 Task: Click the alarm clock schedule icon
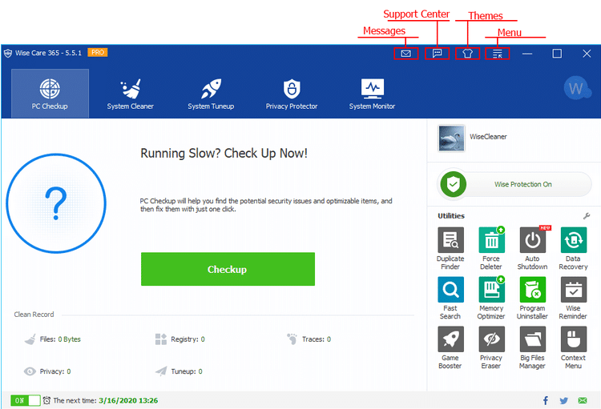click(x=46, y=400)
